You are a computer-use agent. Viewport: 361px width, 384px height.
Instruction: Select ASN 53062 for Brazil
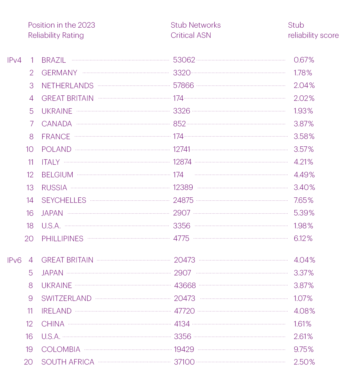184,60
